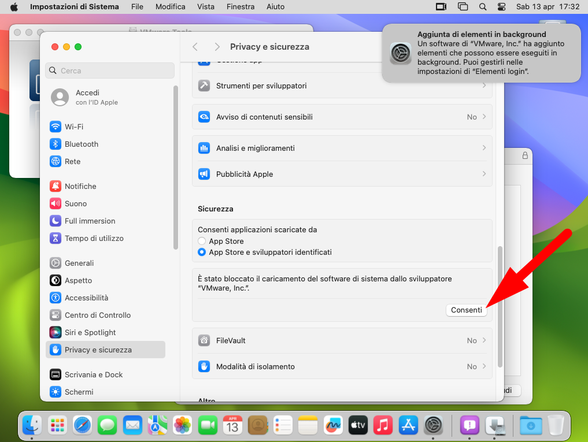The height and width of the screenshot is (442, 588).
Task: Open Downloads folder in Dock
Action: point(531,425)
